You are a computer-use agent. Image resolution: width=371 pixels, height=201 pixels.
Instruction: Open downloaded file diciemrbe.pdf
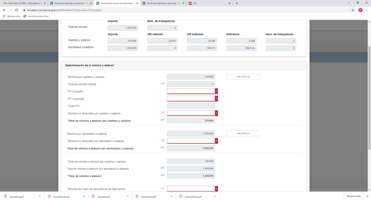tap(148, 196)
